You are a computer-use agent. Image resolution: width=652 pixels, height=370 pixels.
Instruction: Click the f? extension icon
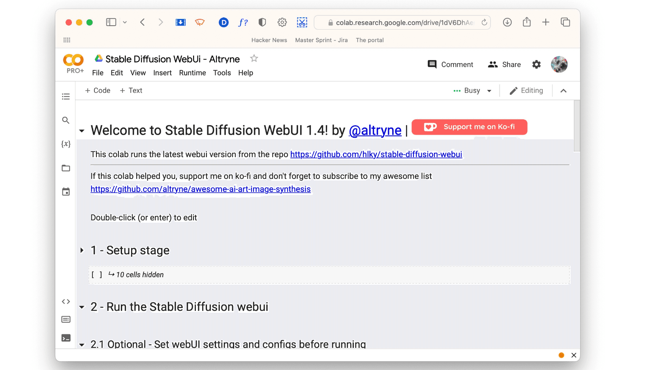point(243,23)
